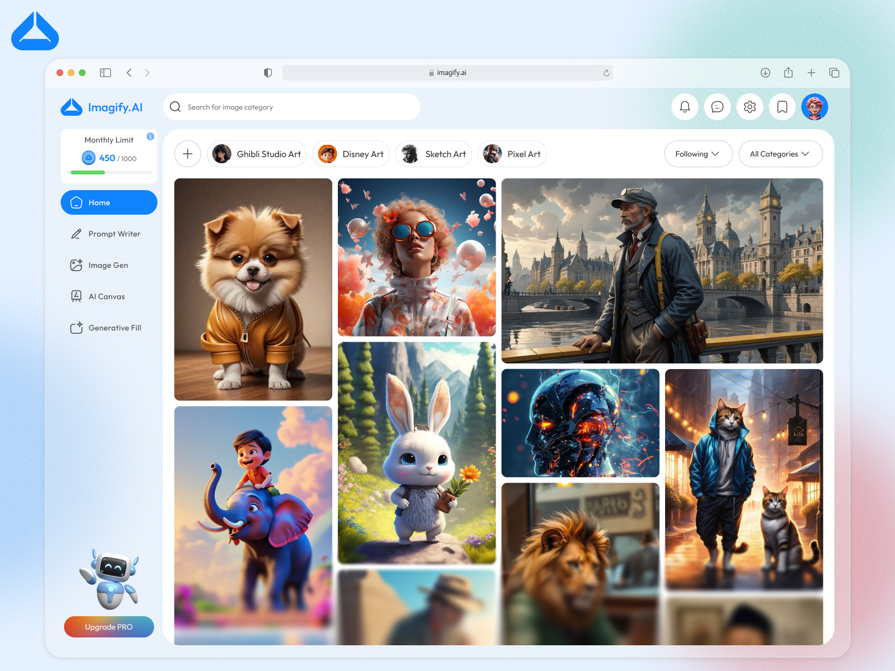Screen dimensions: 895x671
Task: Open the browser page reload control
Action: (606, 72)
